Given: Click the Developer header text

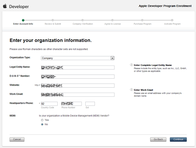Looking at the screenshot, I should pyautogui.click(x=19, y=7).
